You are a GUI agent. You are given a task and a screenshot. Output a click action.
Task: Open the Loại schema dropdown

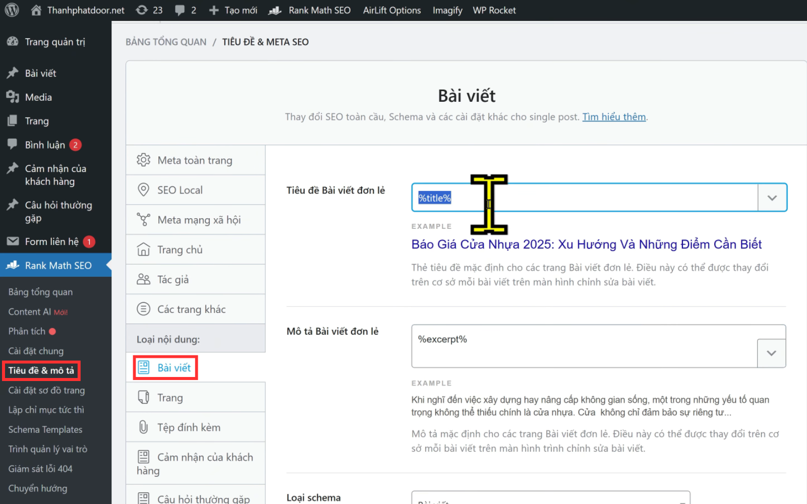pyautogui.click(x=550, y=497)
